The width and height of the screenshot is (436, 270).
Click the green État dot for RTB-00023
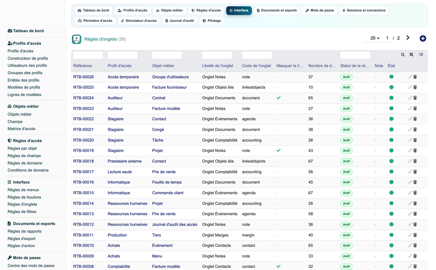pyautogui.click(x=391, y=108)
